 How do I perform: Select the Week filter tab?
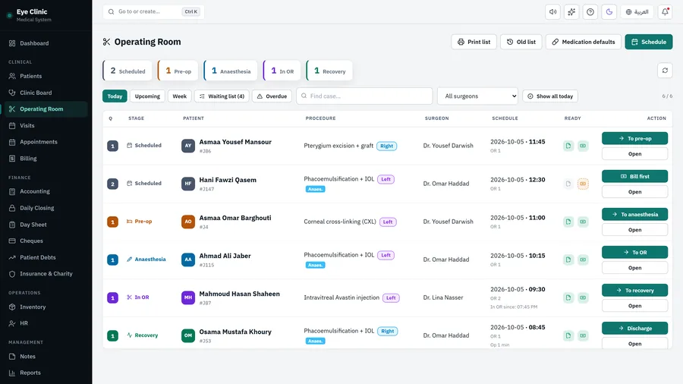tap(179, 96)
